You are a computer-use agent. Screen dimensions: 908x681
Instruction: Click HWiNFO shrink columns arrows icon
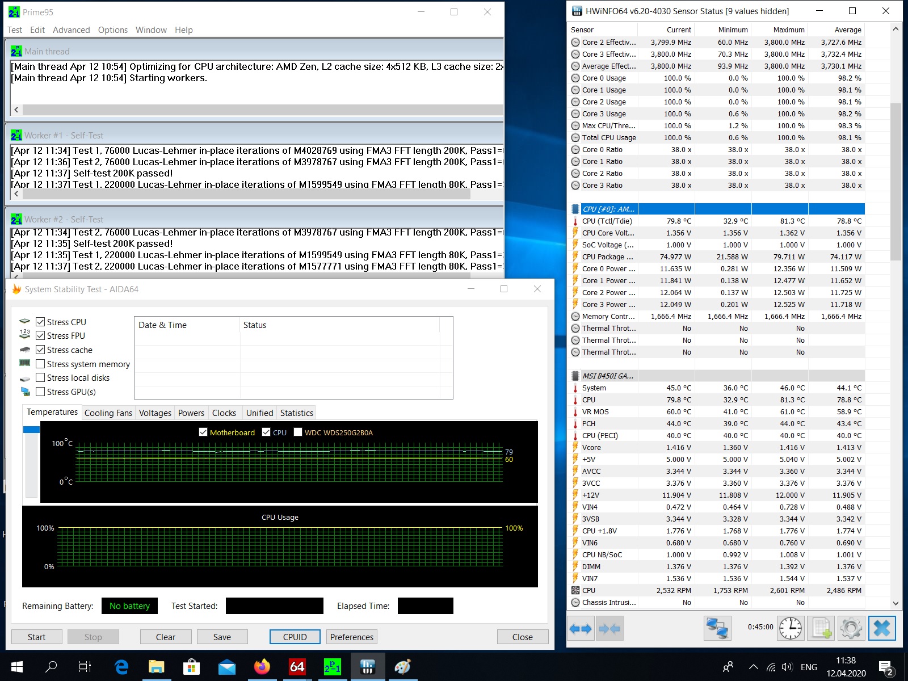coord(609,628)
